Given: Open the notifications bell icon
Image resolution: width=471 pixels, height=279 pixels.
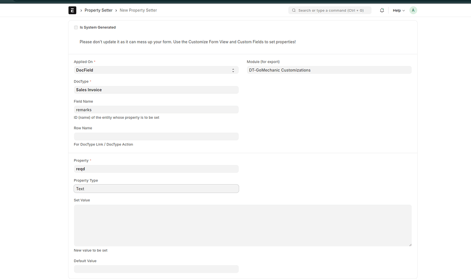Looking at the screenshot, I should 382,10.
